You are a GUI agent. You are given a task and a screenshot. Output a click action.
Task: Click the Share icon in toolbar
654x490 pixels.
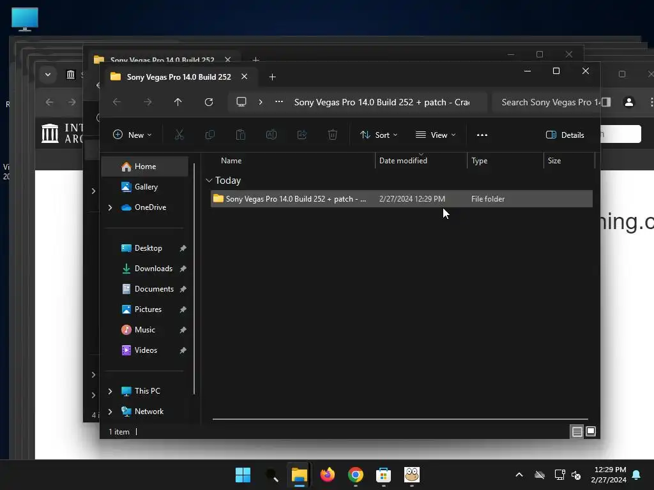coord(302,135)
